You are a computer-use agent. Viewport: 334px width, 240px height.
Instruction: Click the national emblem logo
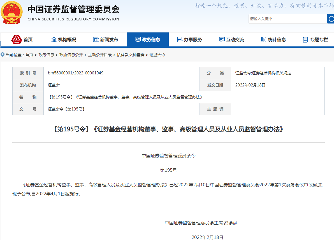click(x=12, y=13)
